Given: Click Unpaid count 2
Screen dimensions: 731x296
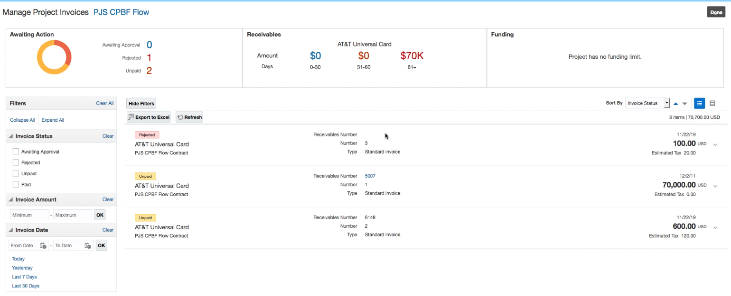Looking at the screenshot, I should point(149,71).
